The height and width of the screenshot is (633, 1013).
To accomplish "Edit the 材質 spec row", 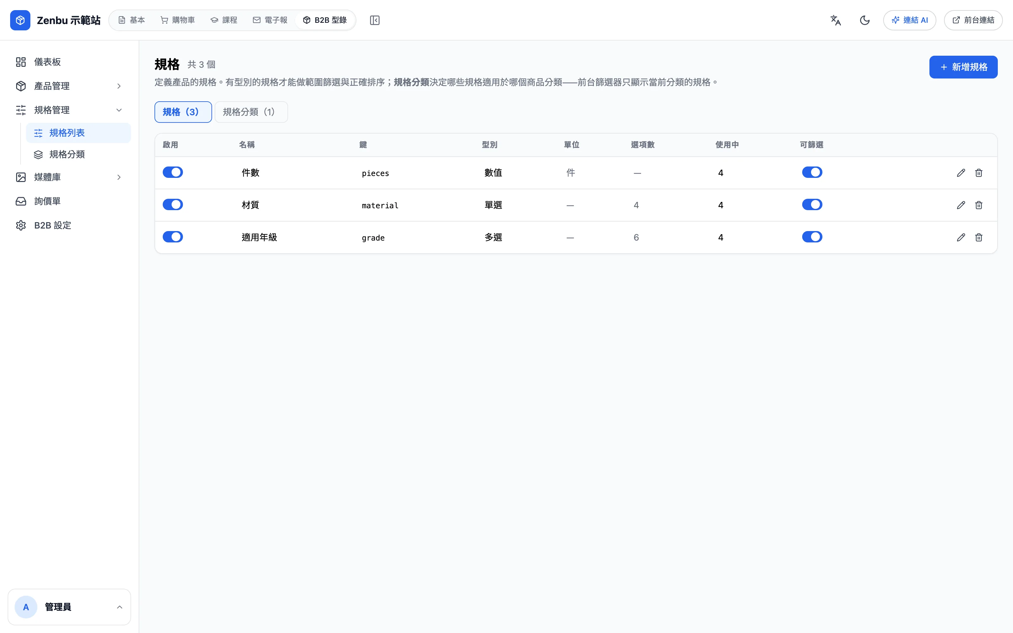I will (961, 205).
